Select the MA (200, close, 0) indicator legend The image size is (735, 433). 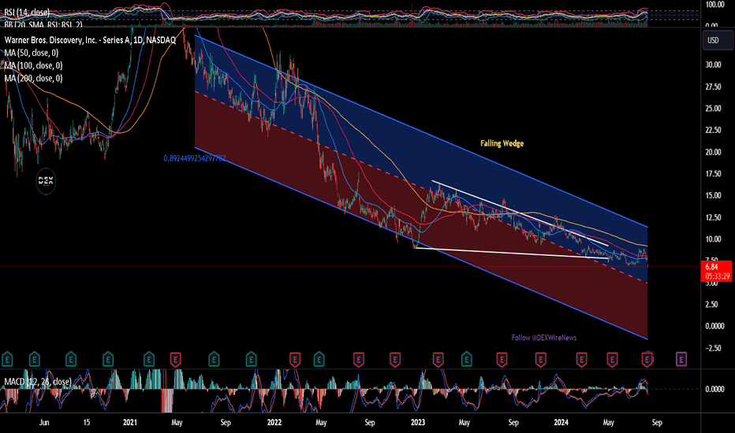(33, 78)
